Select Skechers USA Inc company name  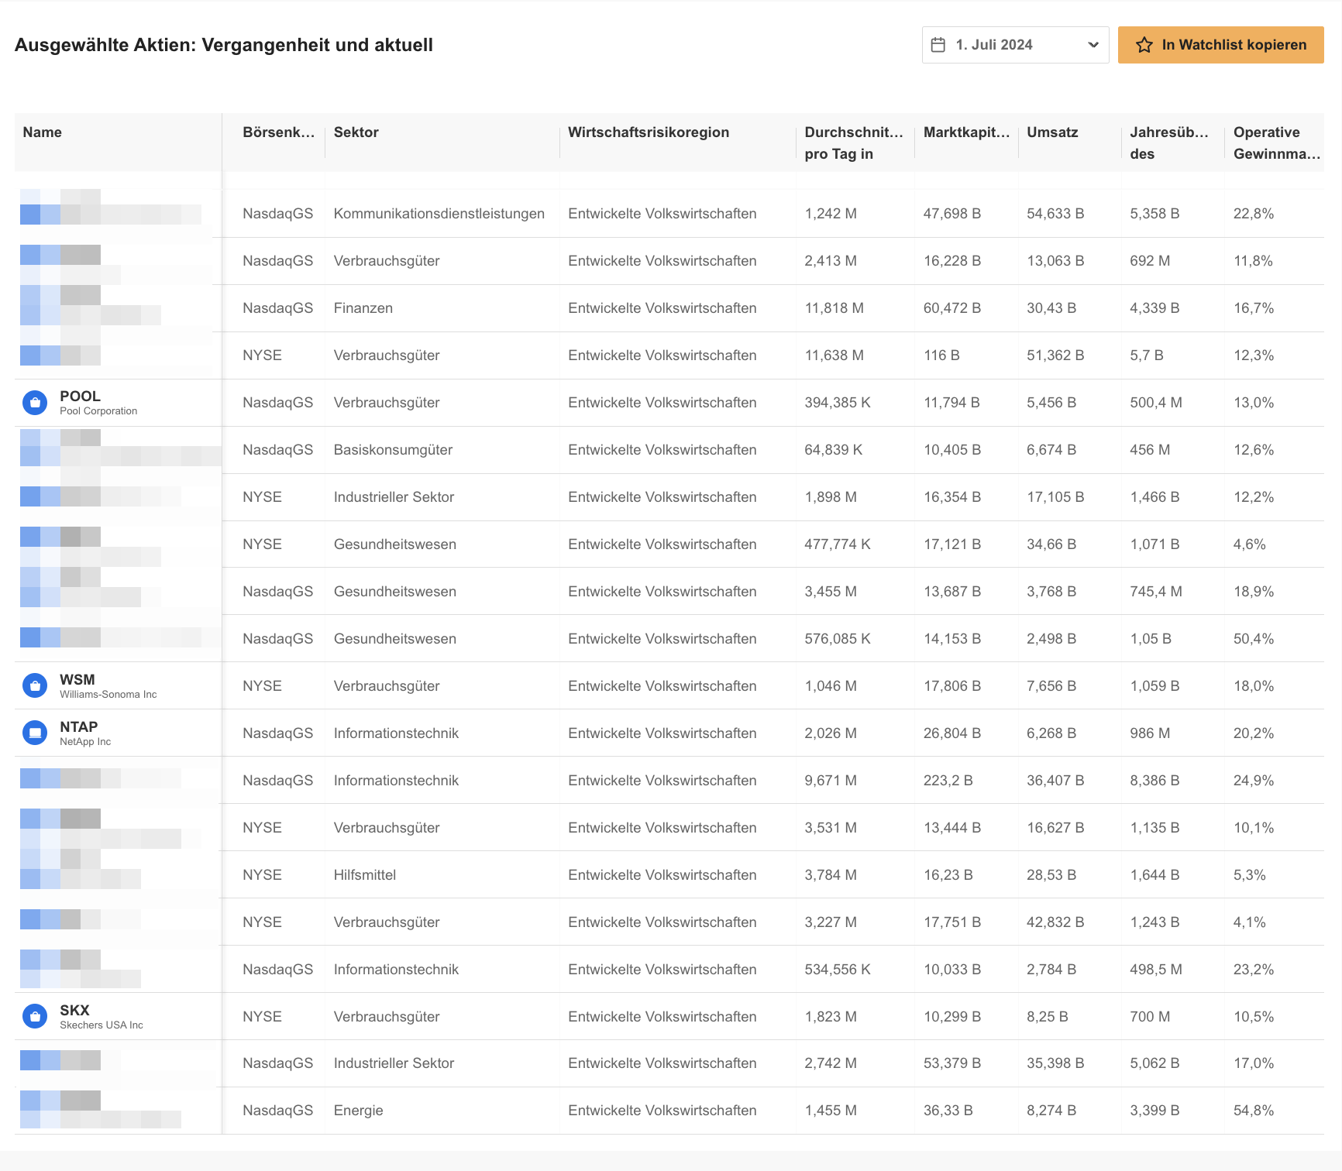click(102, 1025)
